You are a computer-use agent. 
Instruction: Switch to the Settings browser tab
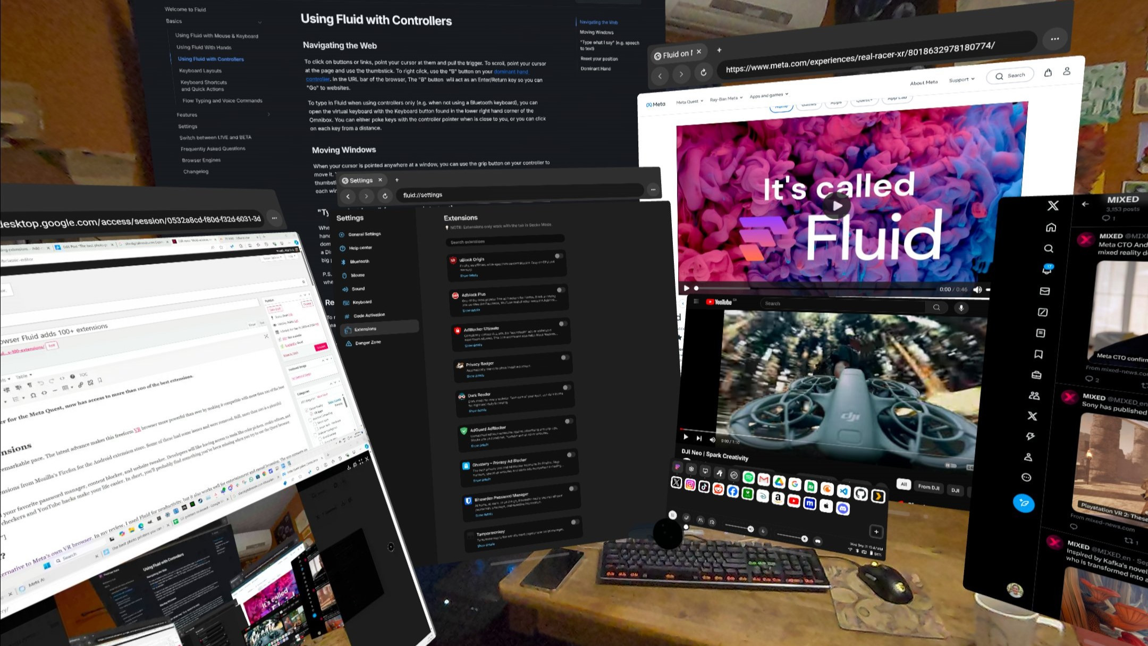click(361, 180)
